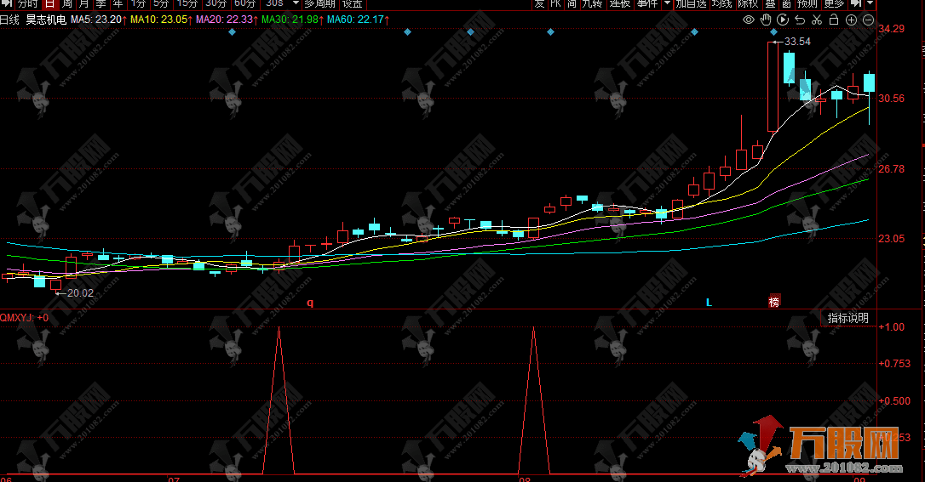Image resolution: width=925 pixels, height=482 pixels.
Task: Toggle the chart lock icon
Action: pyautogui.click(x=835, y=20)
